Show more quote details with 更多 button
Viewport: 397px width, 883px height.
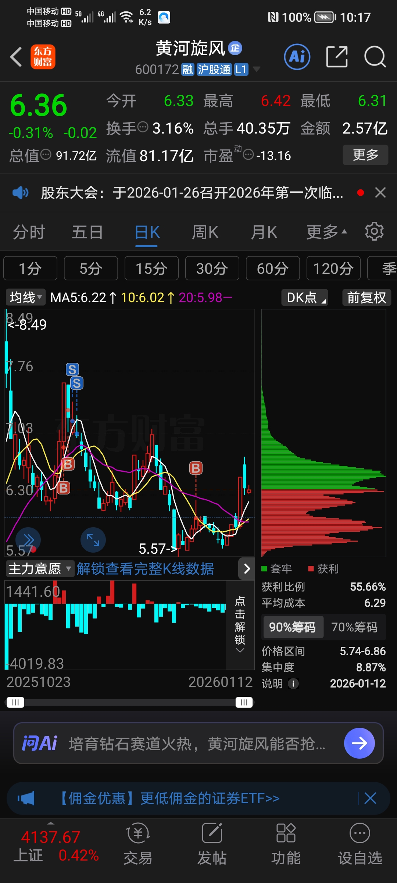coord(365,155)
